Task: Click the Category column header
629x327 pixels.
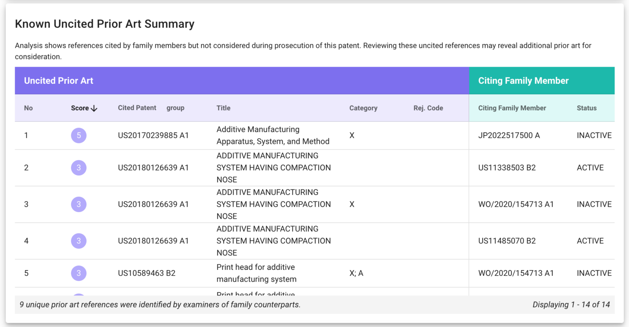Action: [363, 108]
